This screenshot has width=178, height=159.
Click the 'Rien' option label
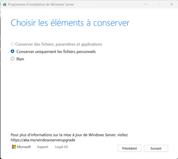point(20,59)
